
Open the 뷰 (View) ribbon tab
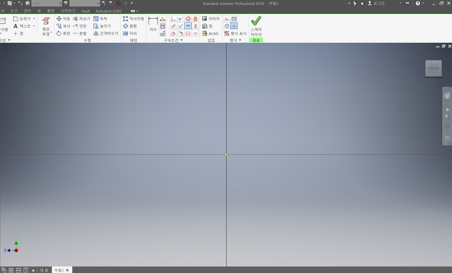39,11
